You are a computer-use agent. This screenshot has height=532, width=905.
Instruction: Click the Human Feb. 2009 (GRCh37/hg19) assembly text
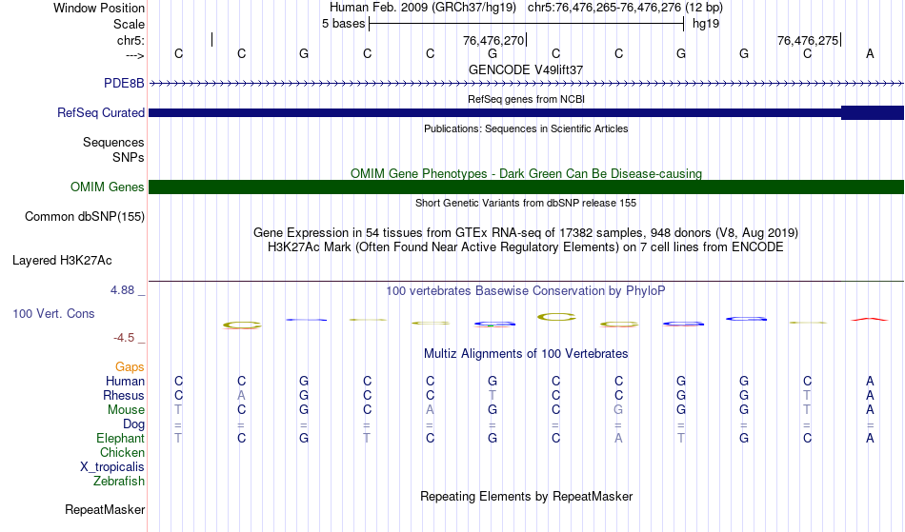pos(424,8)
